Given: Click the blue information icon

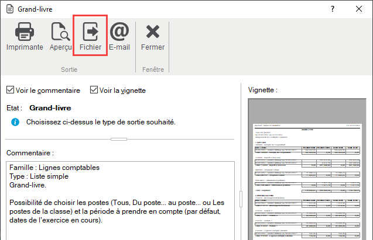Looking at the screenshot, I should pos(15,122).
